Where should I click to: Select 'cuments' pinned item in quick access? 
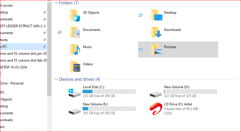coord(7,33)
